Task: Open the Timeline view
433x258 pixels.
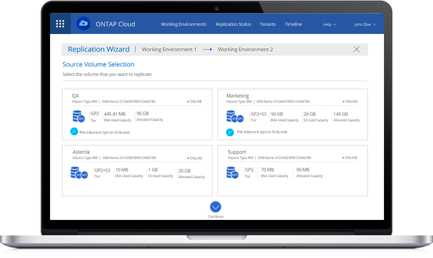Action: click(x=293, y=24)
